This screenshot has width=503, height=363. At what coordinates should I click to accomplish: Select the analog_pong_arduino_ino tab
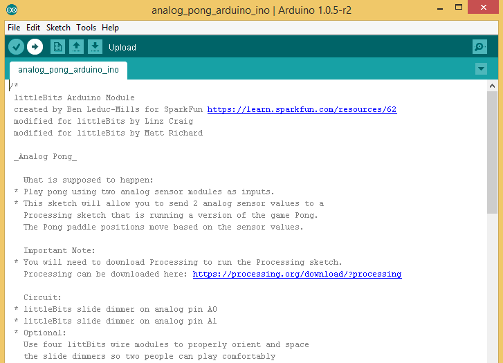pos(68,70)
